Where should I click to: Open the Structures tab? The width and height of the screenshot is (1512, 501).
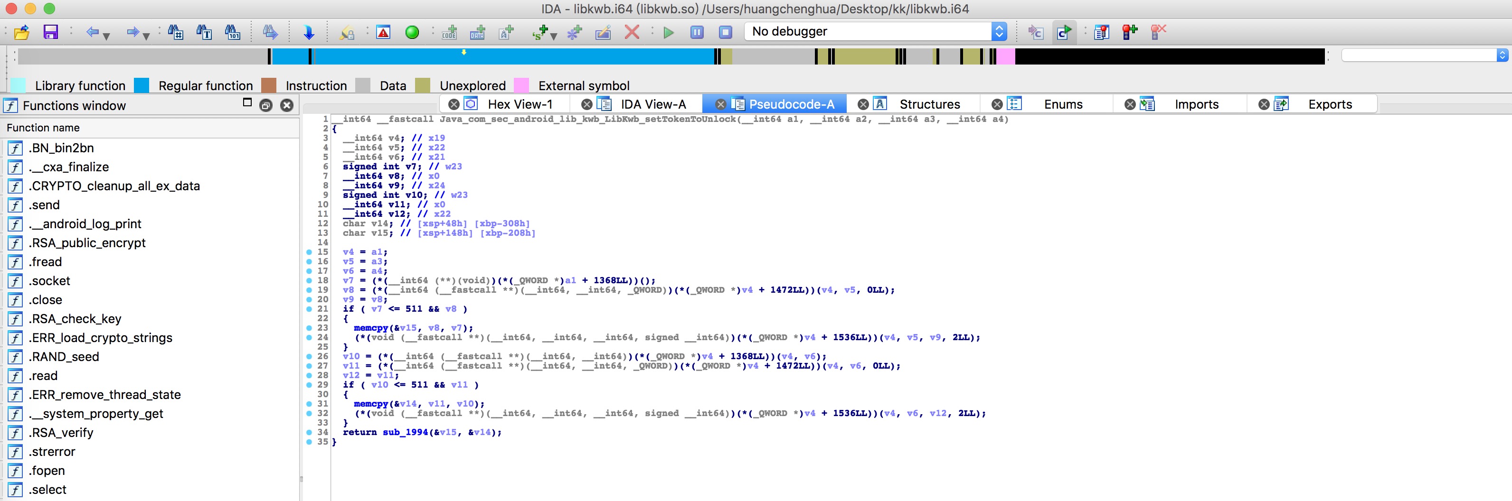click(x=930, y=104)
